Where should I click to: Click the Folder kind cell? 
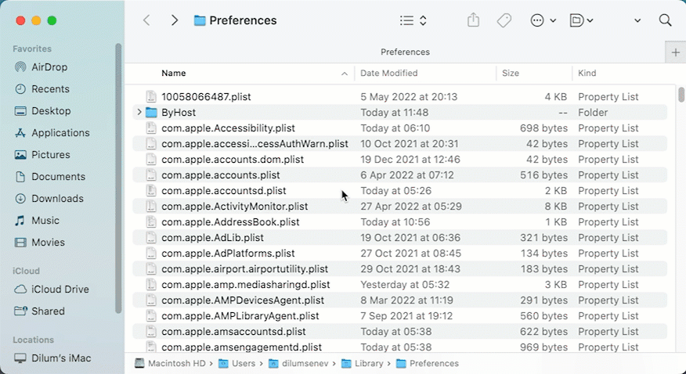(593, 113)
